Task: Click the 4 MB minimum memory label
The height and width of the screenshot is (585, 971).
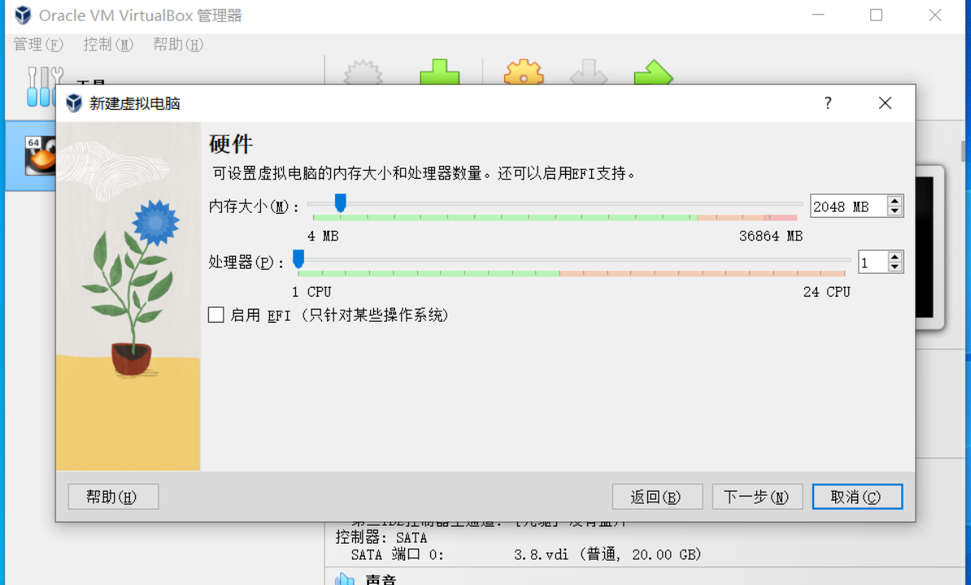Action: click(x=323, y=236)
